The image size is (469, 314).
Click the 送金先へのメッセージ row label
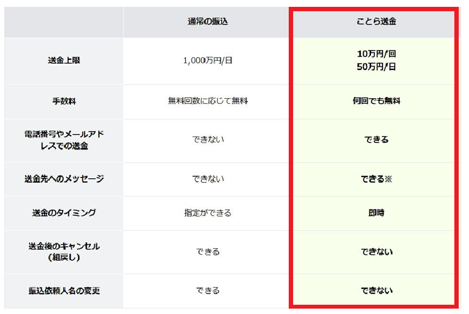(x=64, y=179)
